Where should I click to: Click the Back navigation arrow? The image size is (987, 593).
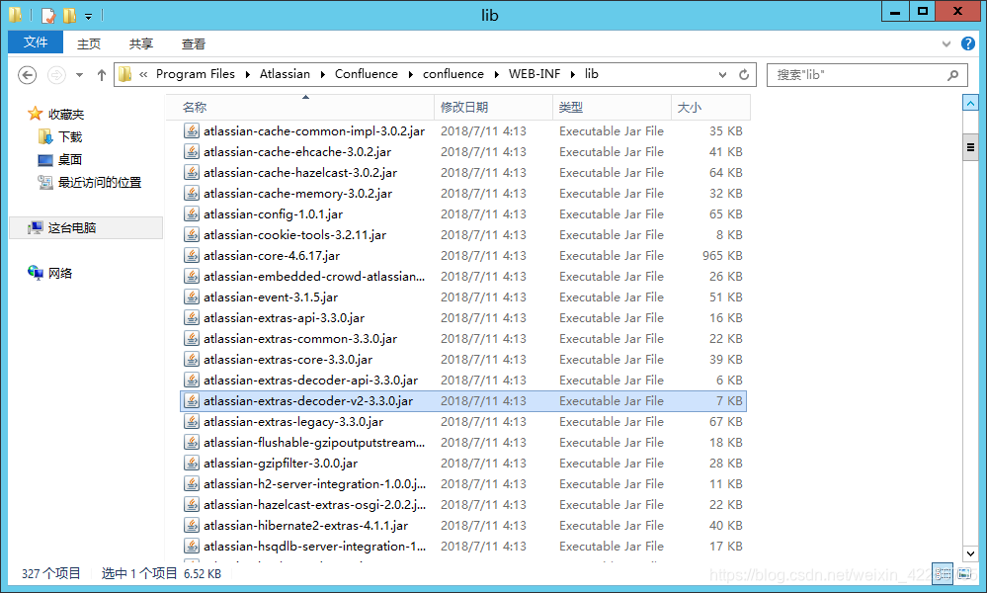click(27, 75)
